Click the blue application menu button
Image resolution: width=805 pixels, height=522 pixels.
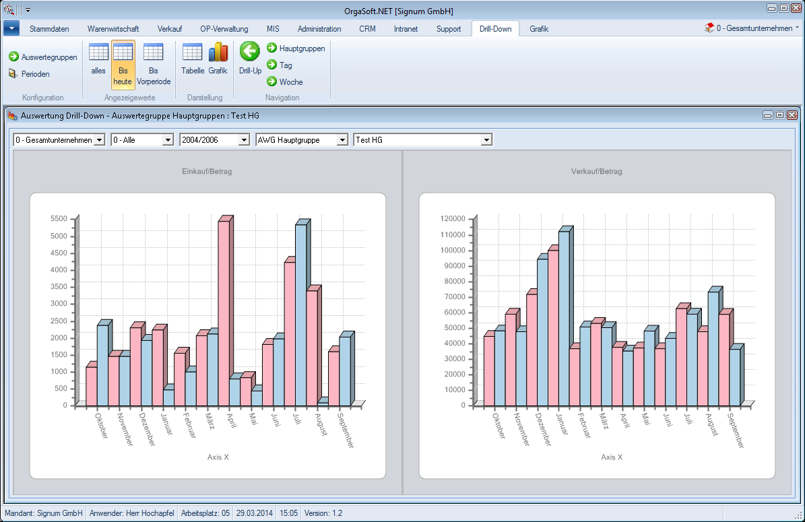[11, 28]
